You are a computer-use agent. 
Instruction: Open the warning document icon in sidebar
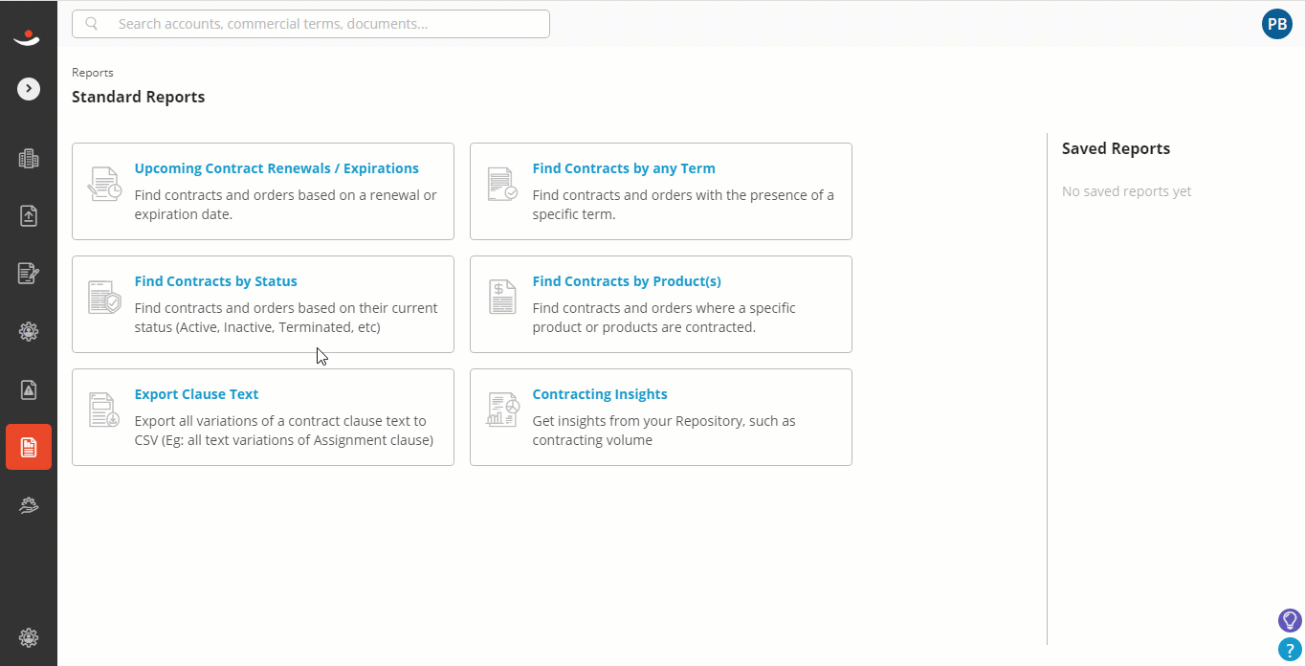click(29, 389)
